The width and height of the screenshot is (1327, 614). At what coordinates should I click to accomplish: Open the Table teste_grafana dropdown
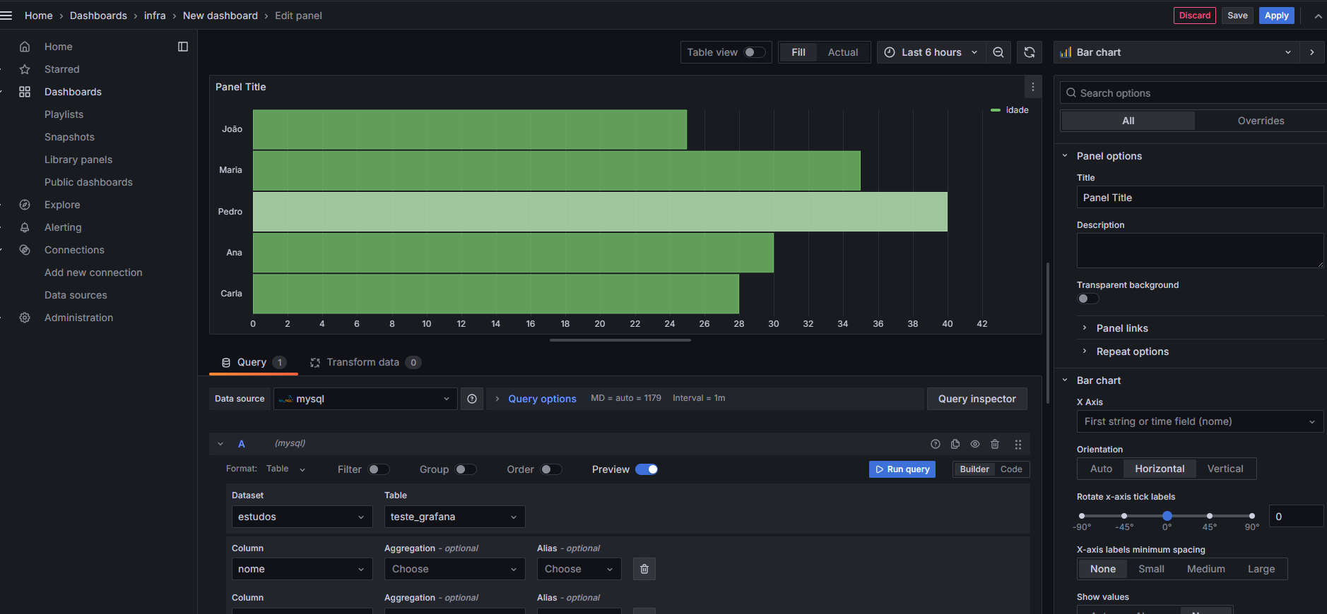coord(454,517)
